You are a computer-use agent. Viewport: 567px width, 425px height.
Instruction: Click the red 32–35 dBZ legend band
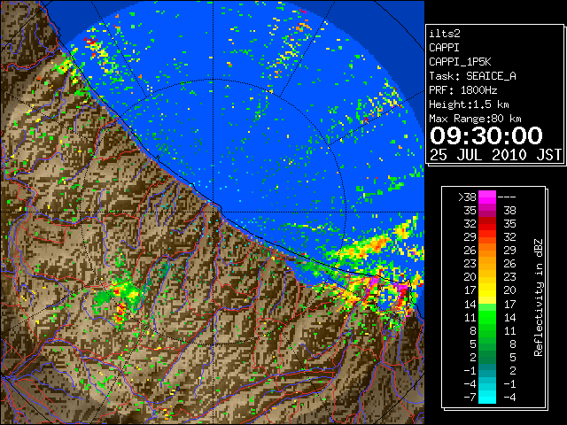pos(487,224)
